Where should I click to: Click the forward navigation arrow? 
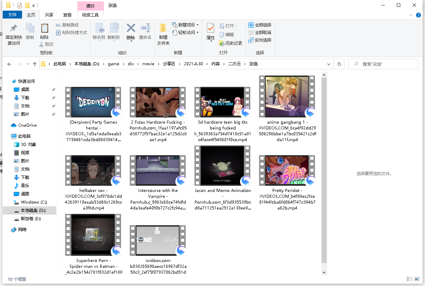(20, 64)
